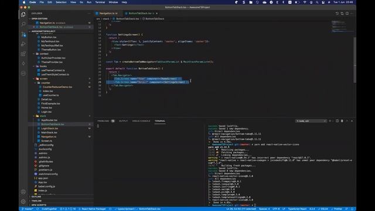
Task: Open the Explorer view in activity bar
Action: click(23, 15)
